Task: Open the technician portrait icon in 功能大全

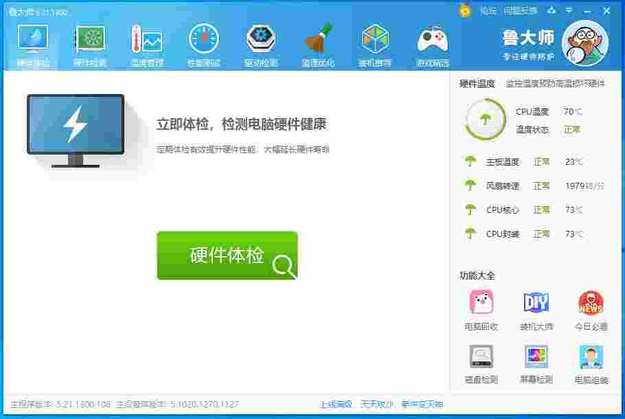Action: 591,356
